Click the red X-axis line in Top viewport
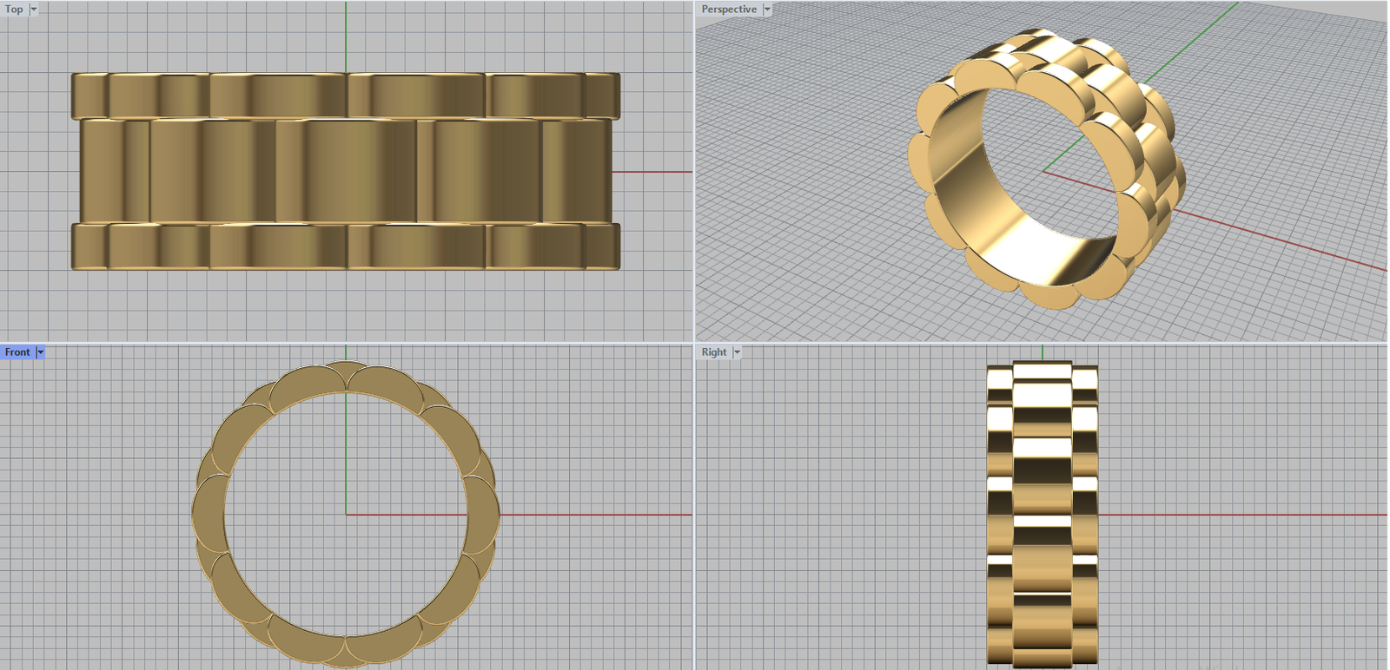The image size is (1390, 670). (x=652, y=172)
